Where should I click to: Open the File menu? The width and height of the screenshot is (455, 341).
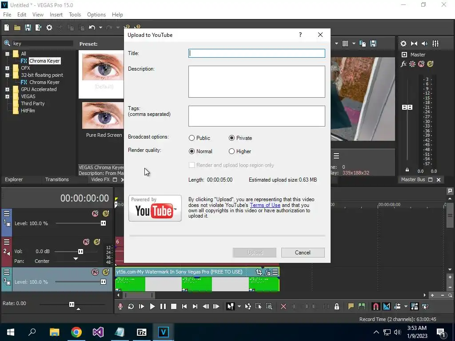tap(7, 15)
